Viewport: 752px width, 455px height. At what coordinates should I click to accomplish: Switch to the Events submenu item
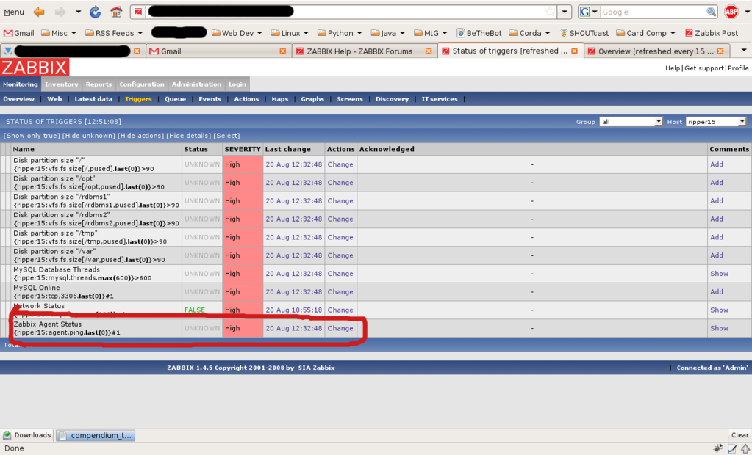coord(210,99)
